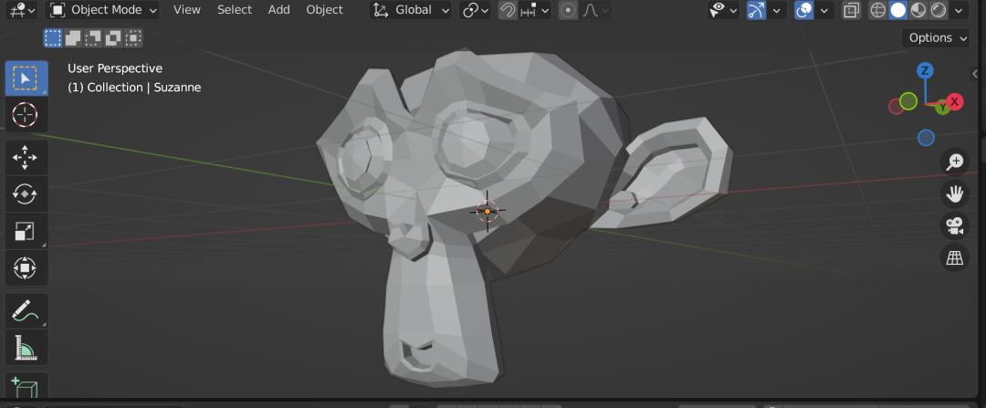Image resolution: width=986 pixels, height=408 pixels.
Task: Activate the Move tool
Action: tap(25, 157)
